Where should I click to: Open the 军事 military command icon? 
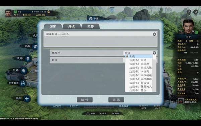35,47
